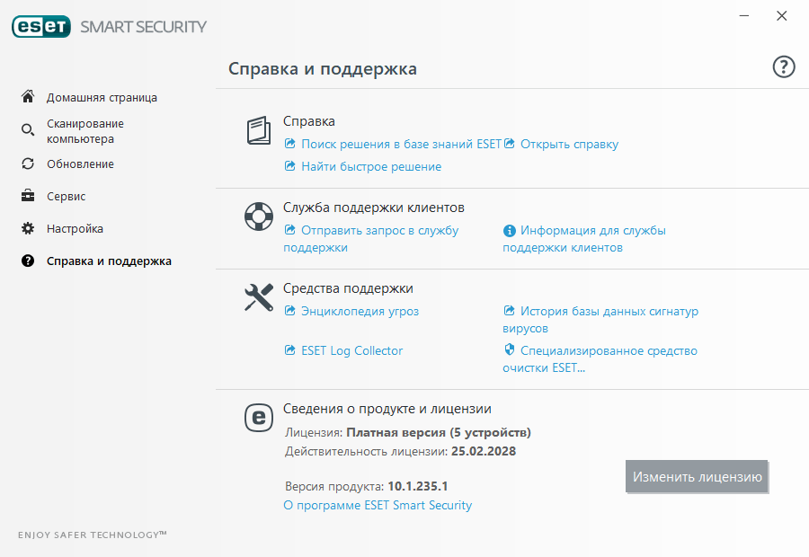Screen dimensions: 809x557
Task: Click the book icon beside Справка section
Action: coord(259,131)
